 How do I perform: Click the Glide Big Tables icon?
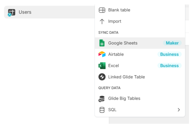102,99
